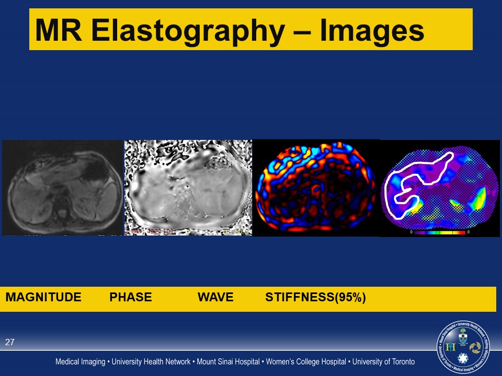Click the green-yellow H hospital logo icon
Screen dimensions: 502x376
coord(451,347)
